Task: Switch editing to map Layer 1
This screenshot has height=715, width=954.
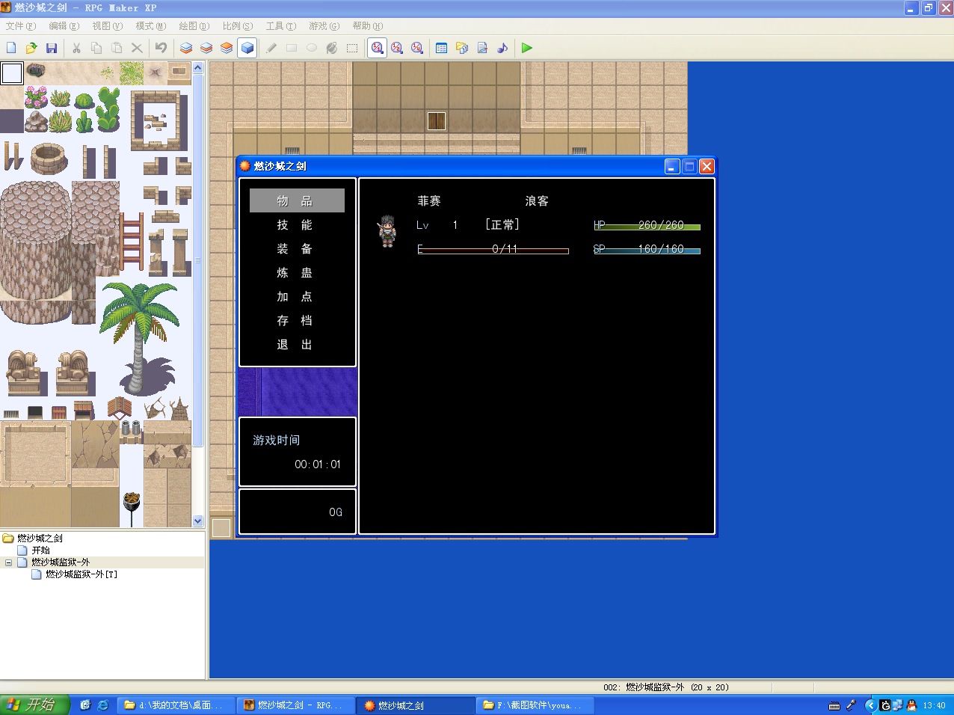Action: click(186, 48)
